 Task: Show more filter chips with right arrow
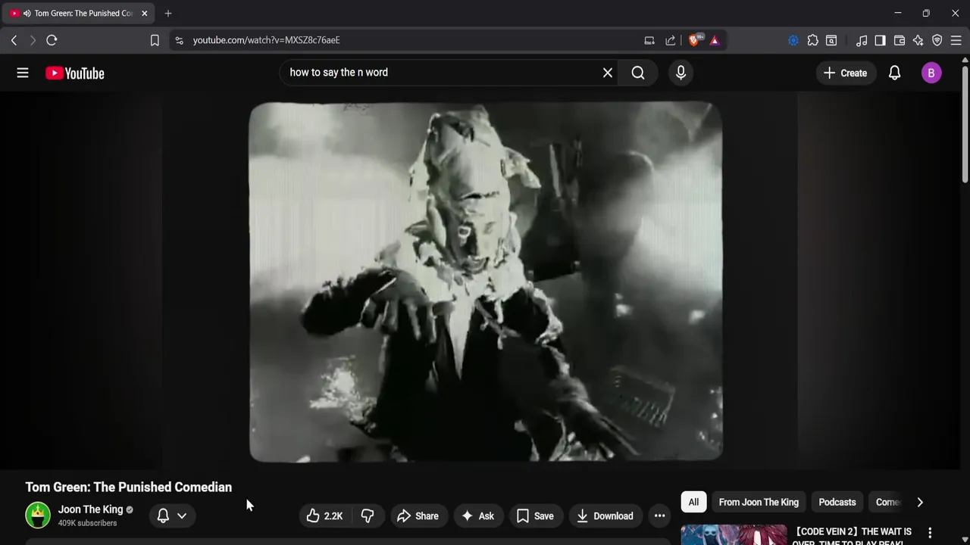coord(920,502)
